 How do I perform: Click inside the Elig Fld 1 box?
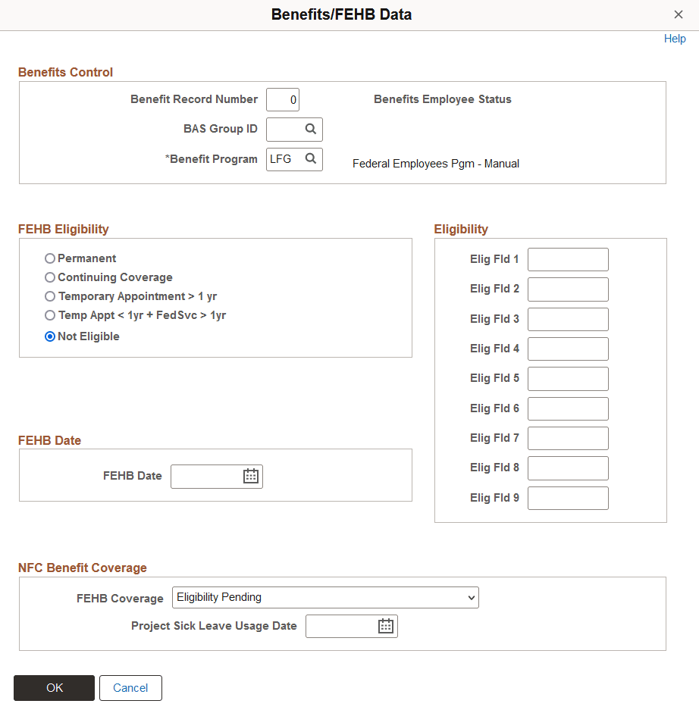point(567,259)
